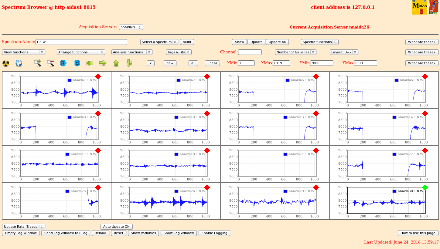Click the blue refresh arrows icon
The height and width of the screenshot is (249, 440).
19,63
